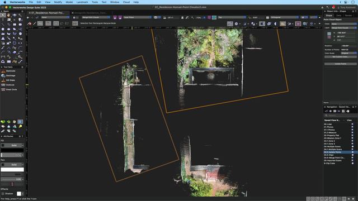Toggle view checkbox for 6-Clip Cube
This screenshot has width=358, height=201.
[x=352, y=163]
